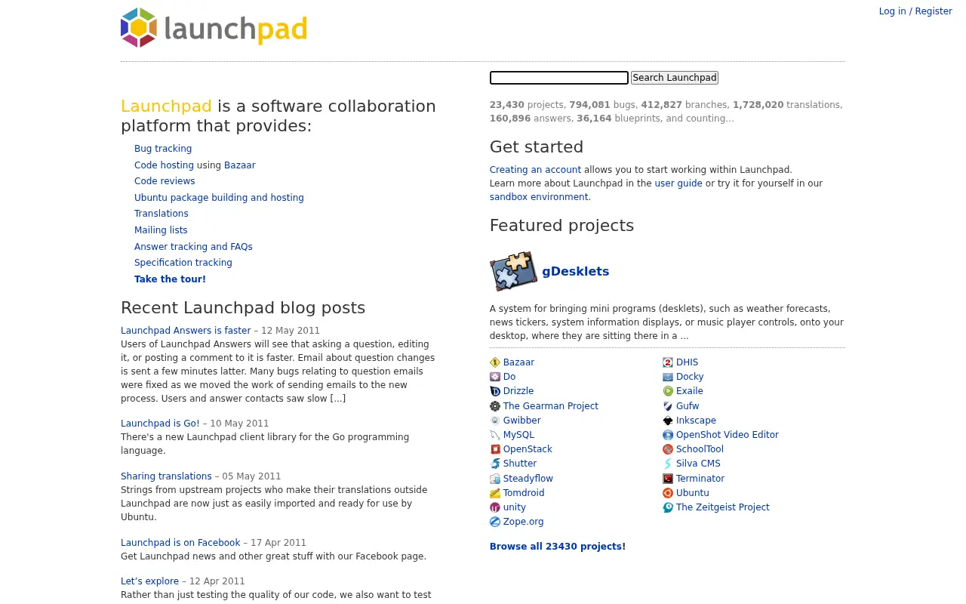Click the unity project icon
Screen dimensions: 966x604
(x=495, y=507)
